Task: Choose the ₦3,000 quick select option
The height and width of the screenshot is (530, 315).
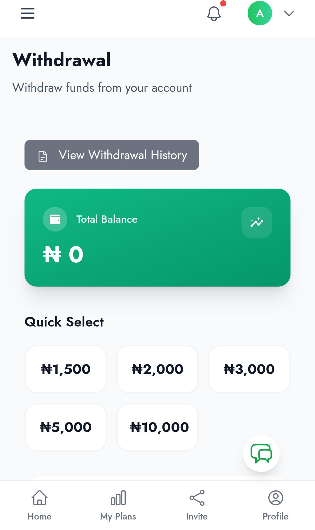Action: 249,369
